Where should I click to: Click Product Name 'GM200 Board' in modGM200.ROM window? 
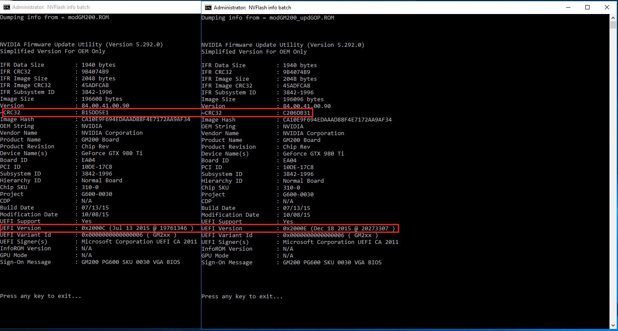click(x=100, y=140)
